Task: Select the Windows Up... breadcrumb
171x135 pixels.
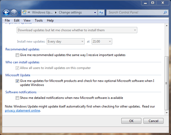Action: click(42, 12)
